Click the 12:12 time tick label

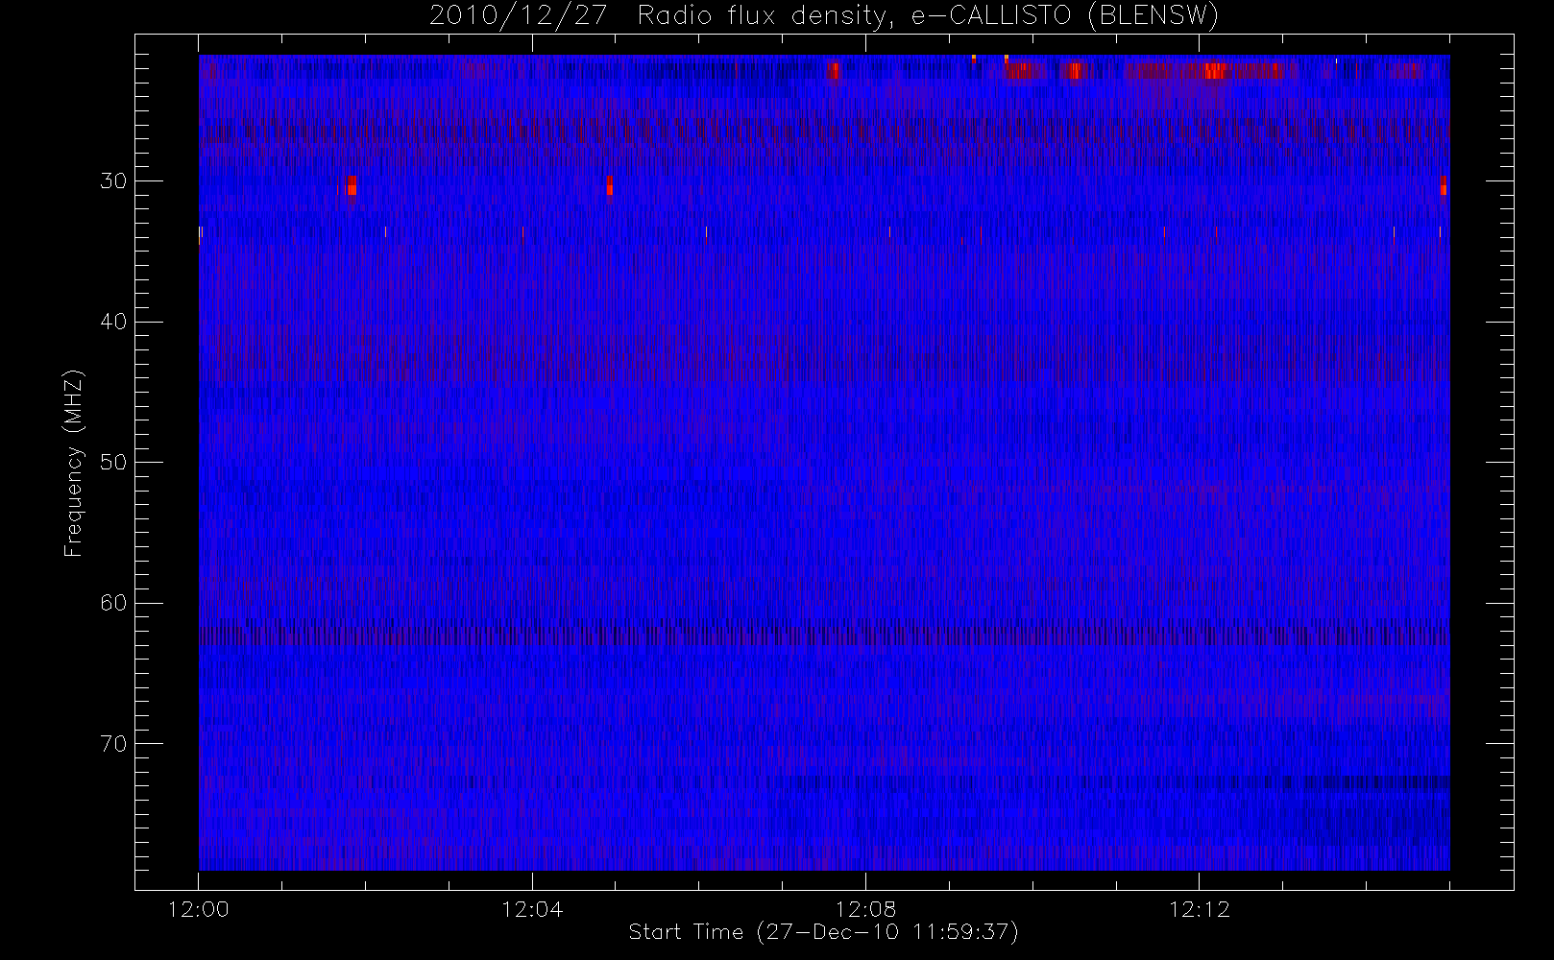click(x=1199, y=909)
